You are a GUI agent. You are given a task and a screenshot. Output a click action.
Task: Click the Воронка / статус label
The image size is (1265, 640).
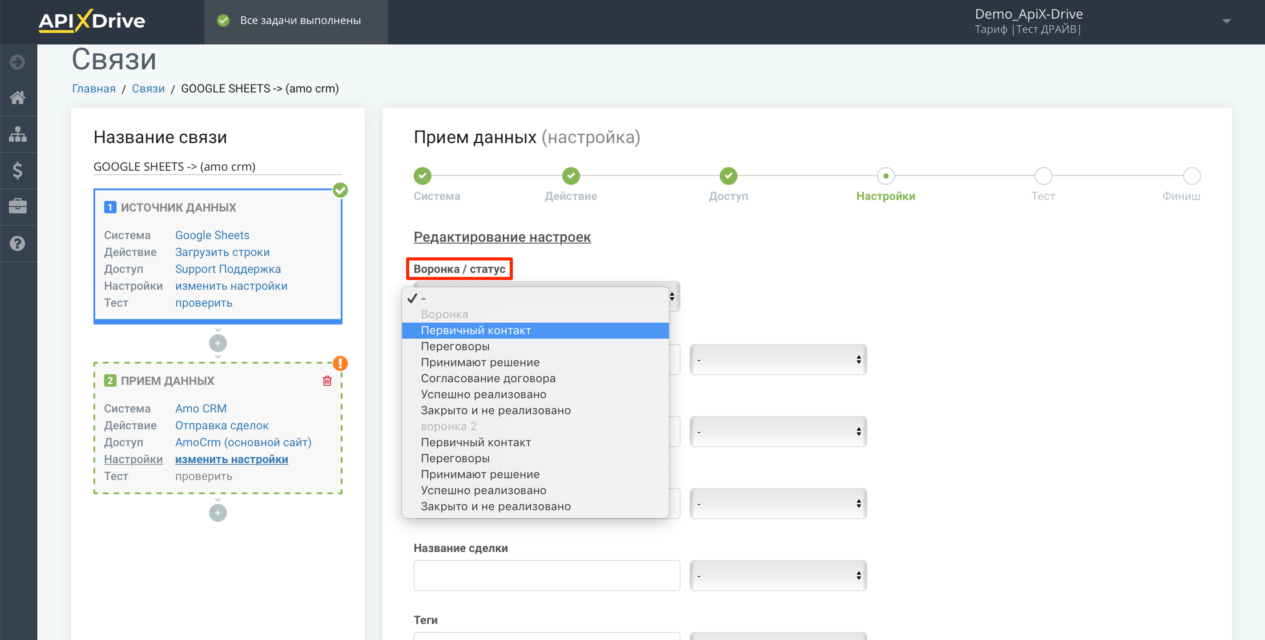459,269
